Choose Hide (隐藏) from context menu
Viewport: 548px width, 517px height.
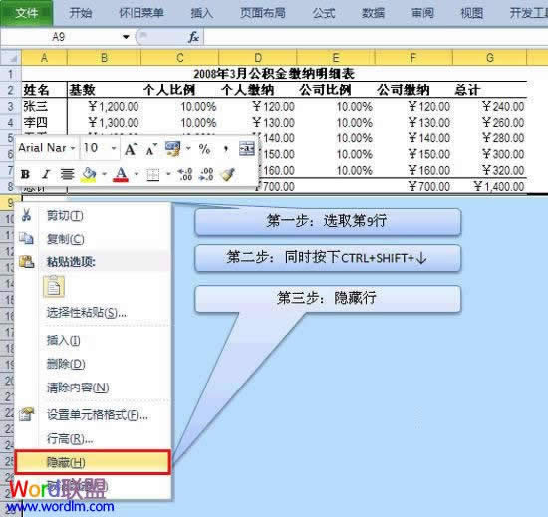point(93,462)
